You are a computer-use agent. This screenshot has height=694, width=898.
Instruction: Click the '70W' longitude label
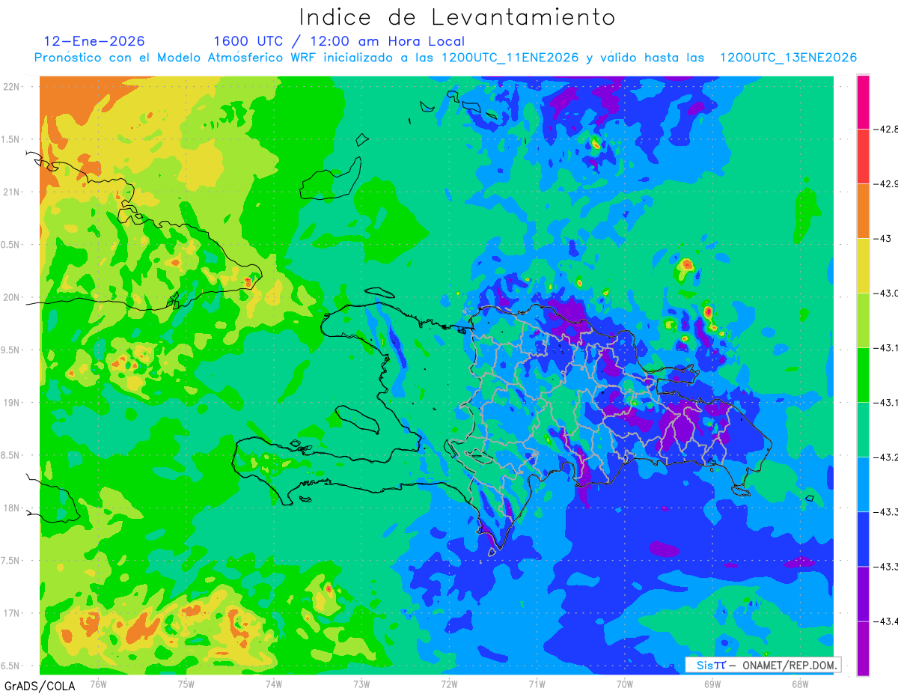(625, 684)
